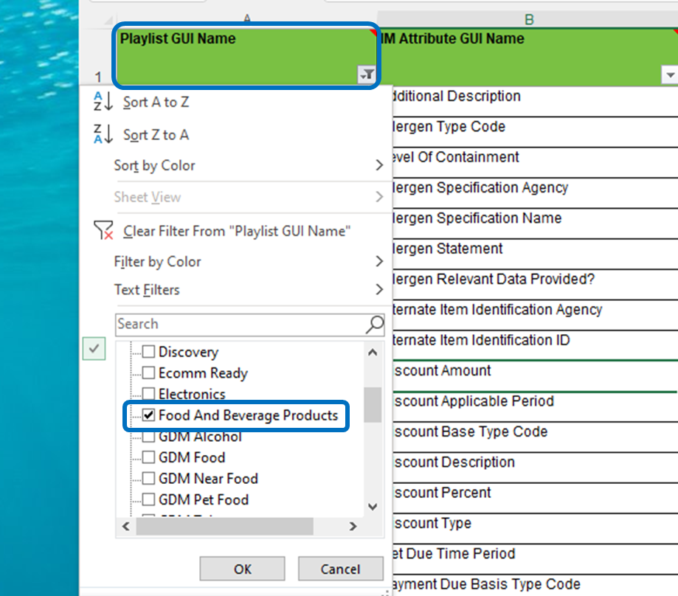Click the green checkmark icon beside the list
Viewport: 678px width, 596px height.
pos(93,350)
